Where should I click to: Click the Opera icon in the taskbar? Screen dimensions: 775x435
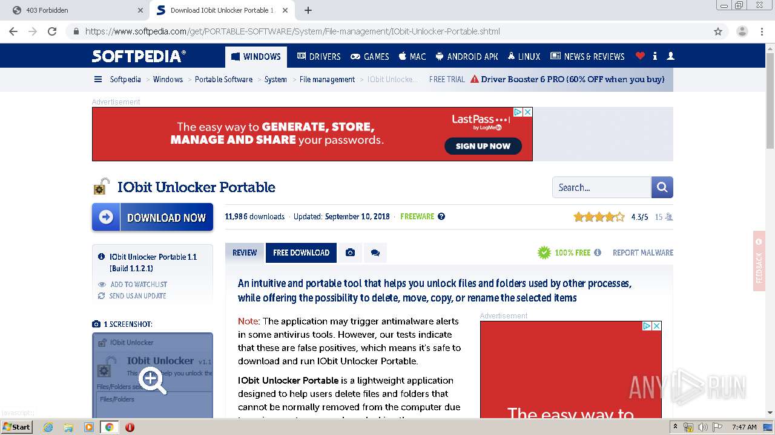(130, 427)
